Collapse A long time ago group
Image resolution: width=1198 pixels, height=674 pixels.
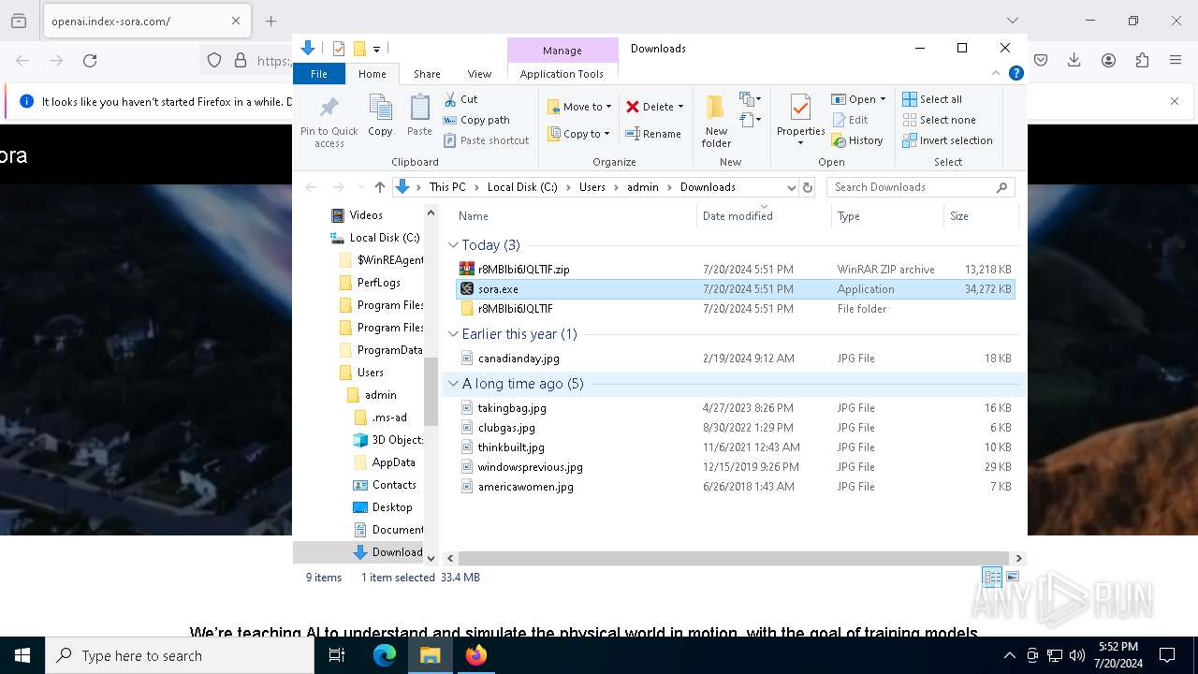(453, 384)
